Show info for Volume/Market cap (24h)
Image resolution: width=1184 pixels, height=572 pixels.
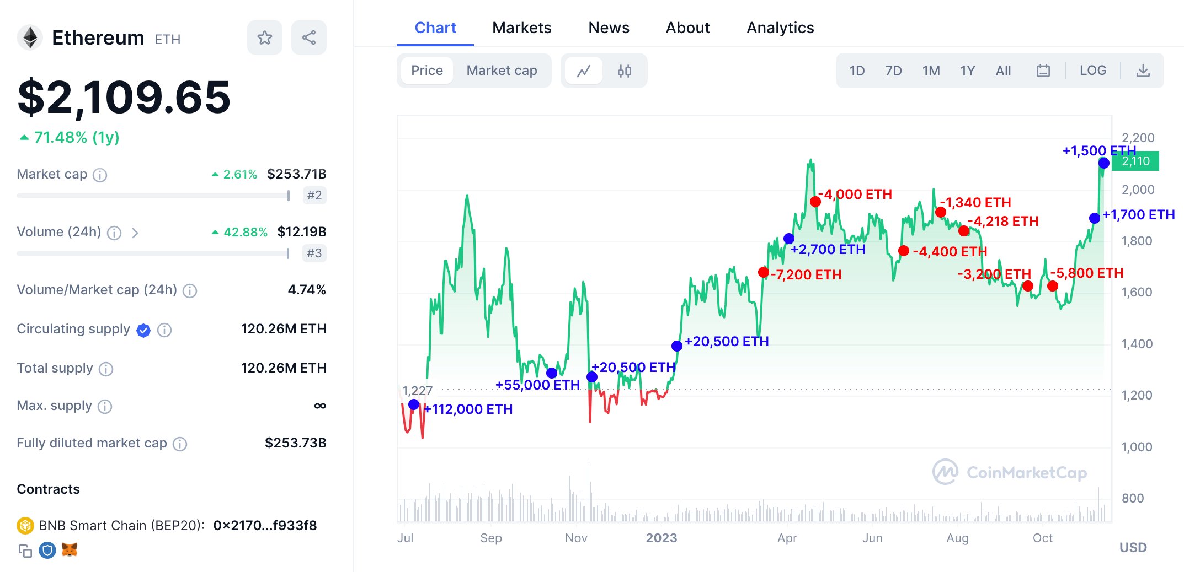(x=190, y=291)
